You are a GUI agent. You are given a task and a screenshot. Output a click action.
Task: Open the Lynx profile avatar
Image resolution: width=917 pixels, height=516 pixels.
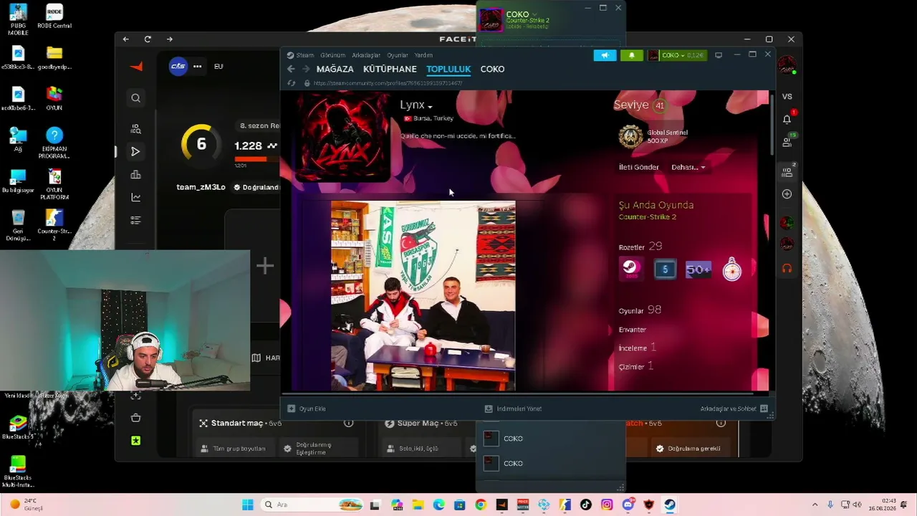pyautogui.click(x=343, y=135)
